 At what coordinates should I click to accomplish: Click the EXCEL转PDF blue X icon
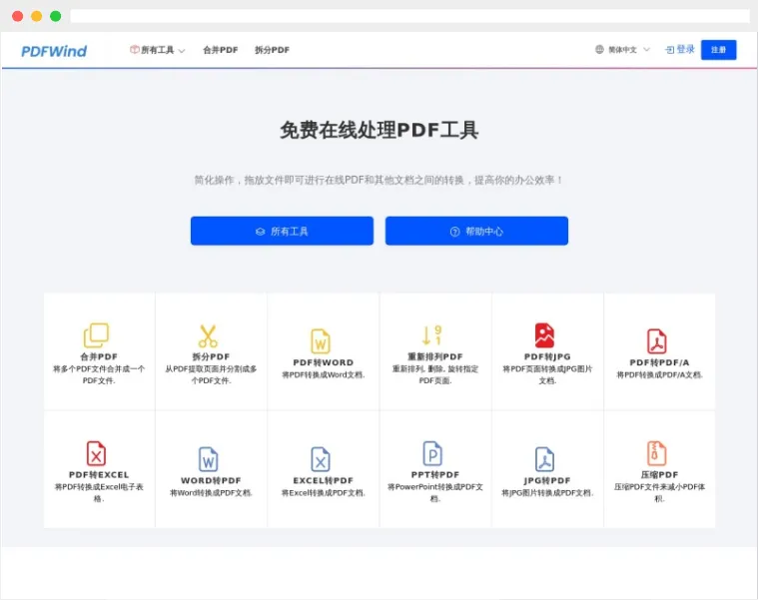[321, 459]
